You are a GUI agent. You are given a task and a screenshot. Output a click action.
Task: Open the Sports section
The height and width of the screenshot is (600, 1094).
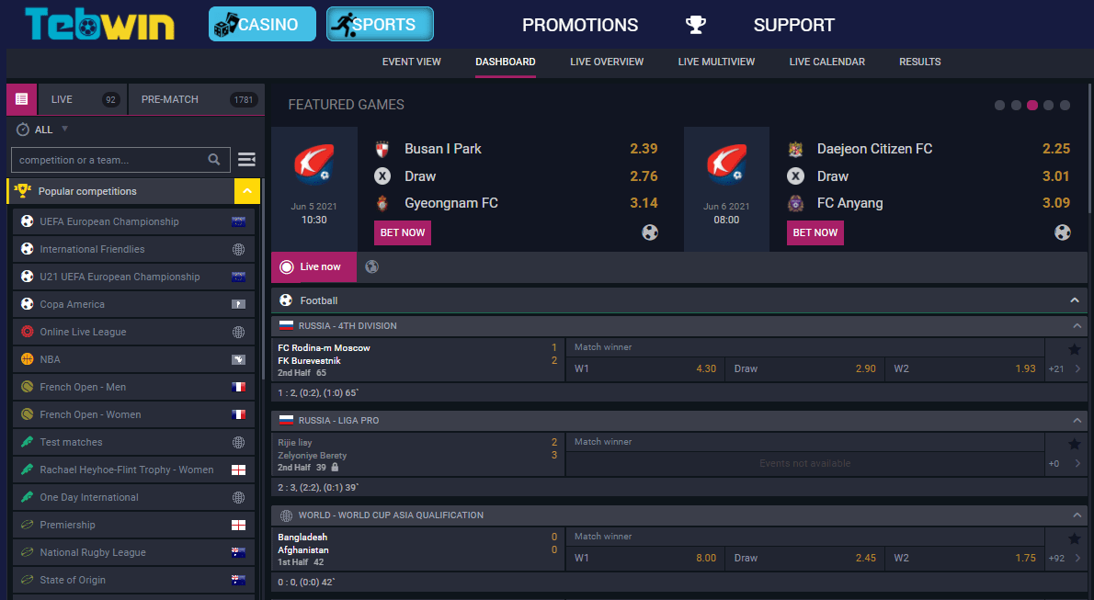[381, 24]
